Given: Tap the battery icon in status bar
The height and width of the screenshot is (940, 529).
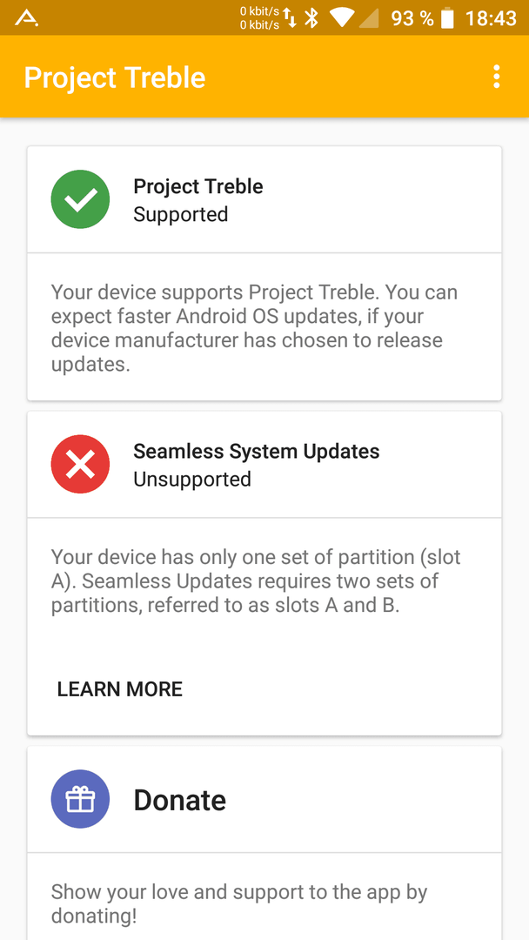Looking at the screenshot, I should [x=447, y=18].
